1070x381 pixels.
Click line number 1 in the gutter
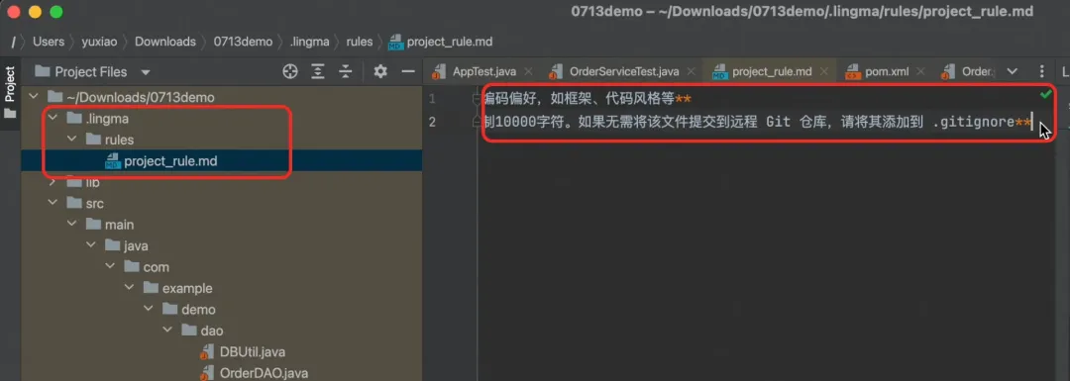[431, 100]
